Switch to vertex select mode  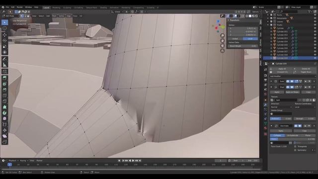(x=22, y=16)
